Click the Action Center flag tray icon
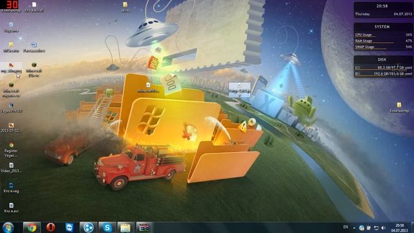Image resolution: width=414 pixels, height=233 pixels. [x=369, y=227]
